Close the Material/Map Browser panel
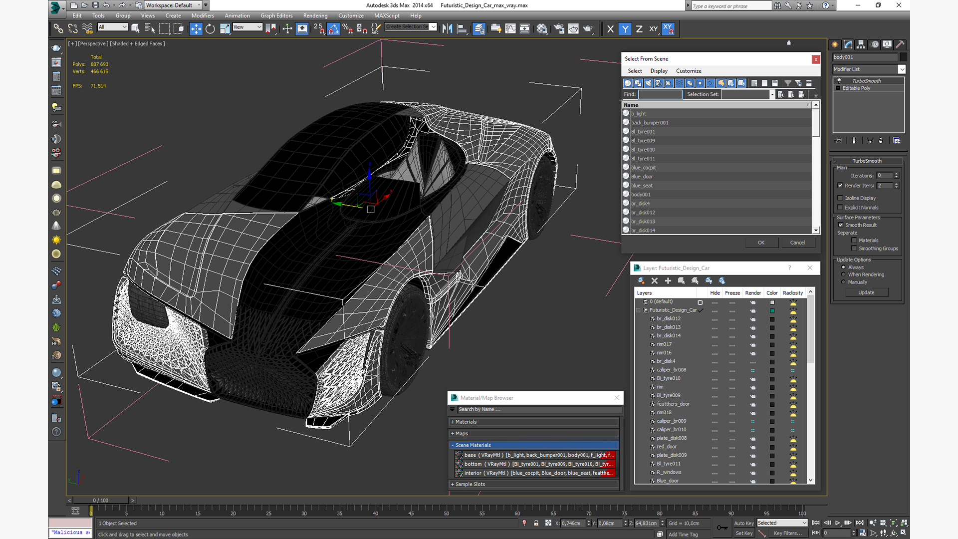This screenshot has height=539, width=958. [x=617, y=398]
